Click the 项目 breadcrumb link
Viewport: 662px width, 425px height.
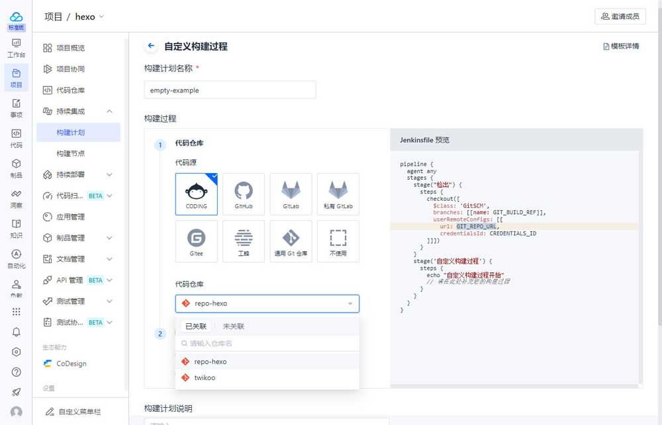pos(53,17)
